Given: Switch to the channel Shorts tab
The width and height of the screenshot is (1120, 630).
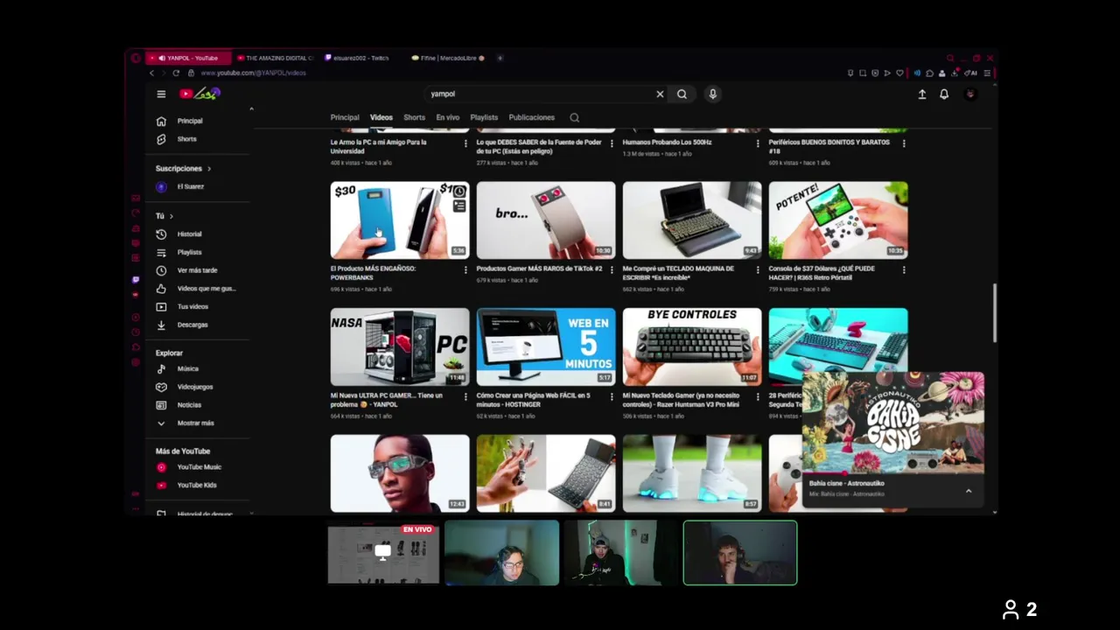Looking at the screenshot, I should click(x=414, y=117).
